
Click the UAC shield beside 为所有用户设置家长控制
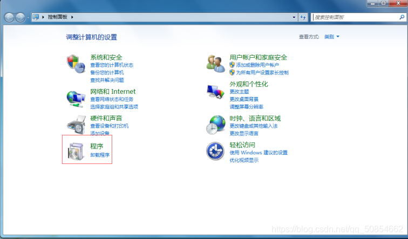(232, 72)
